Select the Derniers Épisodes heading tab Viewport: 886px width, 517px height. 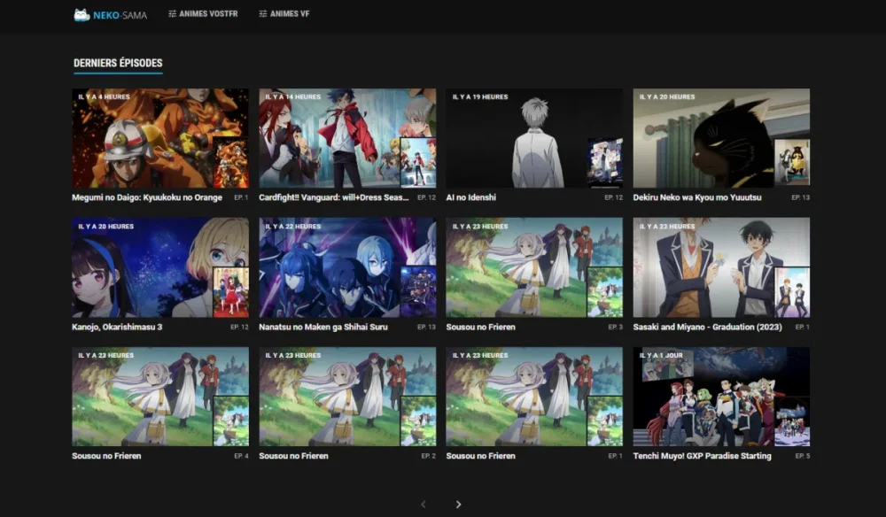(x=118, y=63)
